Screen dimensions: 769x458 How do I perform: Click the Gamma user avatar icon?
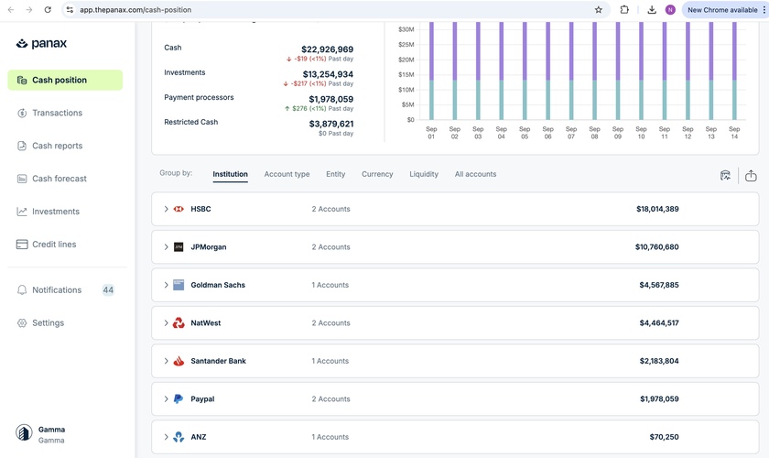(x=24, y=432)
